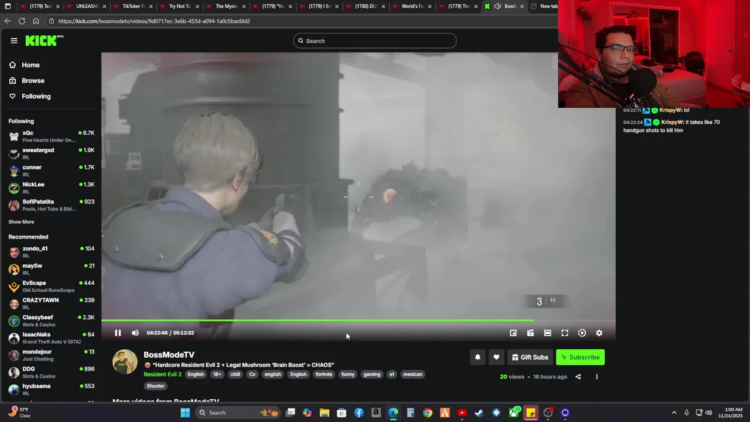Open sweatergxd channel in sidebar

(51, 154)
